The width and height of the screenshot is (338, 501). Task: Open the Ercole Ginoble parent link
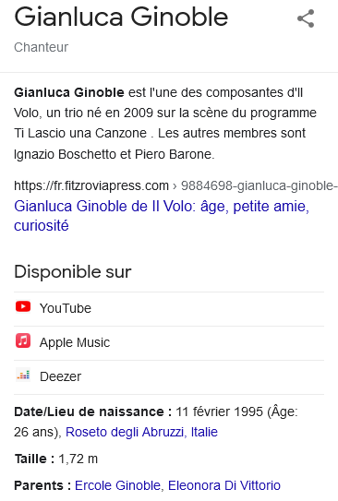117,485
